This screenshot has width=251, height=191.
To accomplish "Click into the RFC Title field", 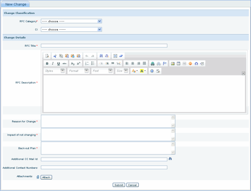I will click(104, 46).
